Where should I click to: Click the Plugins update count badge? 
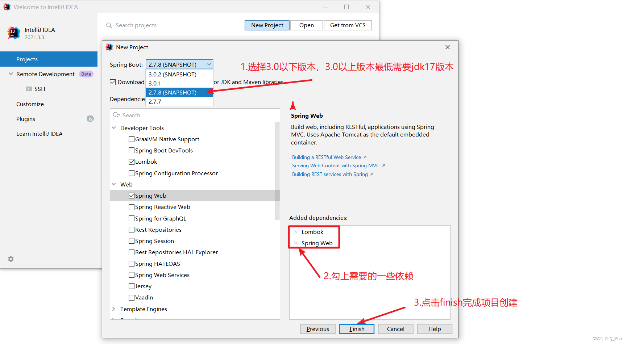point(90,119)
